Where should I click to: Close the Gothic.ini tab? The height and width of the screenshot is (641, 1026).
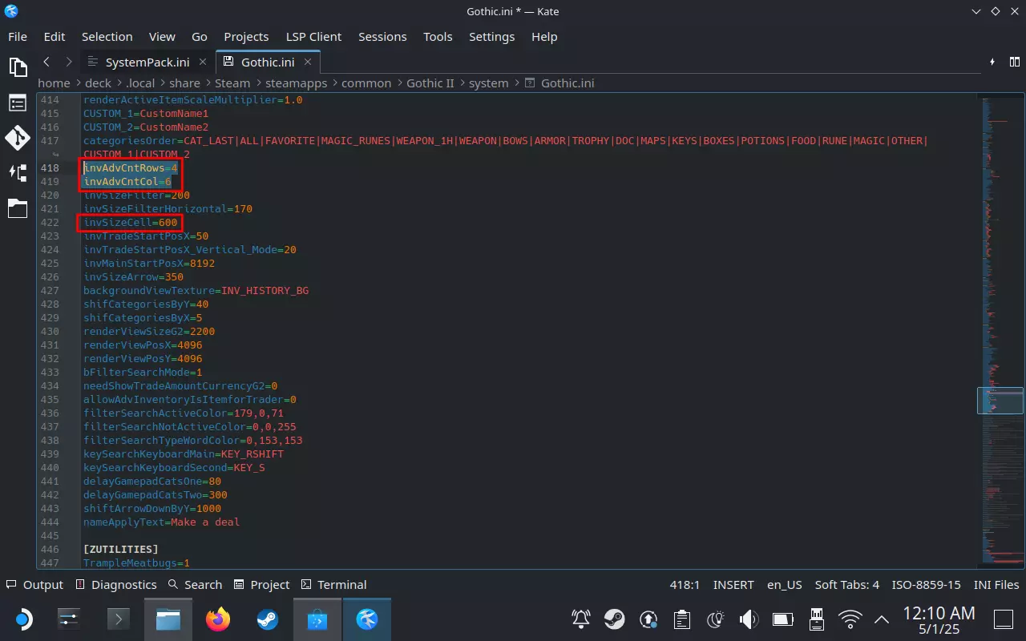pos(309,62)
